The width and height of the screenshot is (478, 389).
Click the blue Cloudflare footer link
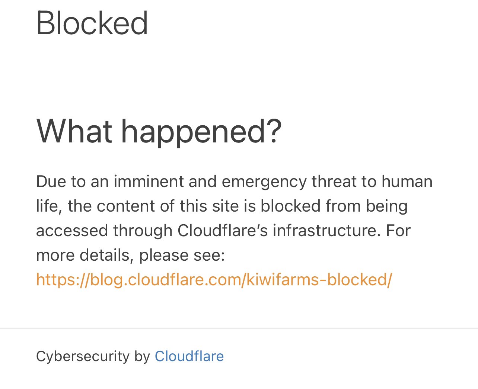tap(189, 356)
